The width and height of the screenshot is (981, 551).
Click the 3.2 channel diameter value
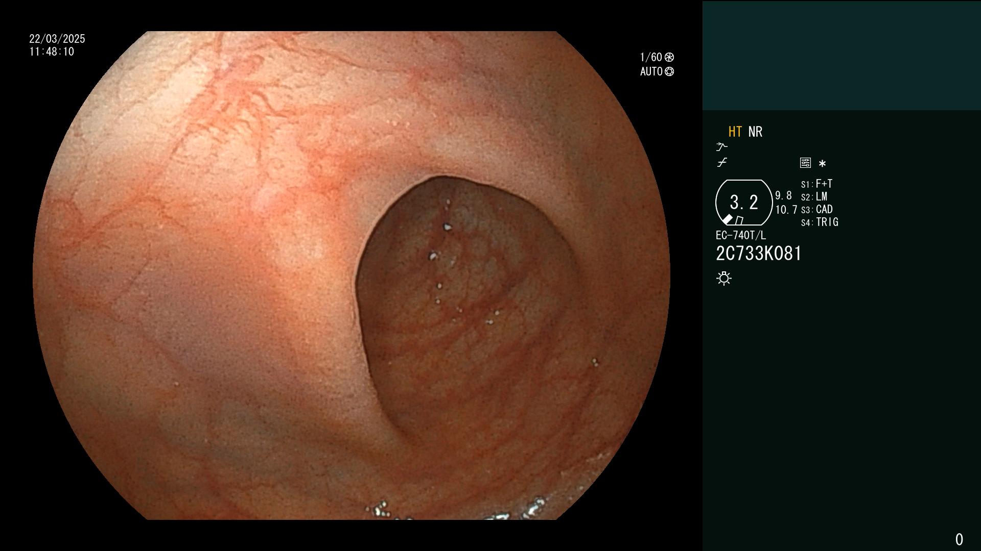click(744, 203)
